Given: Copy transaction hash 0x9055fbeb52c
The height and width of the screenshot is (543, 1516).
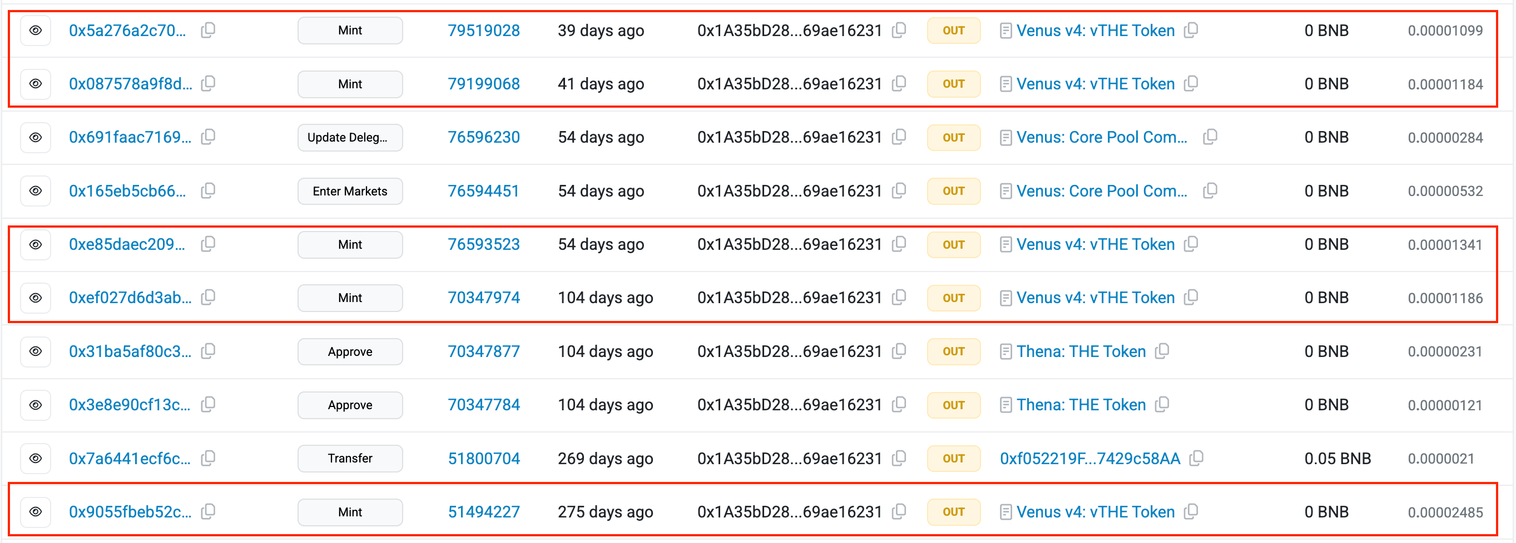Looking at the screenshot, I should (x=209, y=512).
